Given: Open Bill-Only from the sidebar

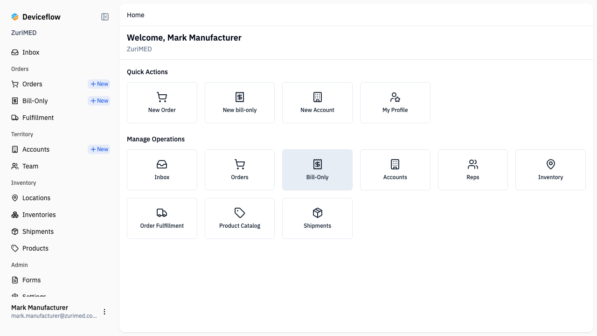Looking at the screenshot, I should pyautogui.click(x=35, y=101).
